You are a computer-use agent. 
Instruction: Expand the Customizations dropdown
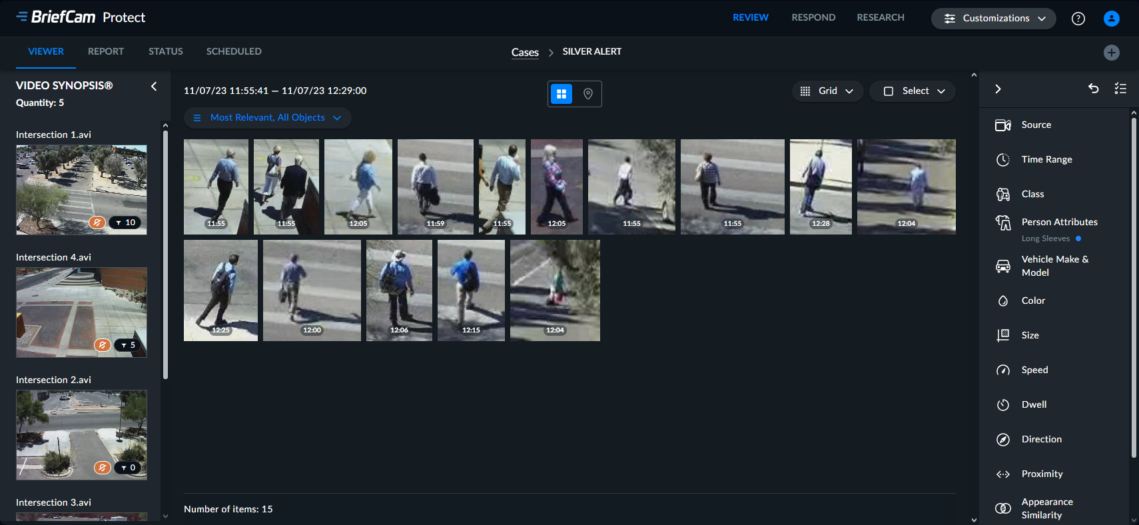coord(993,19)
